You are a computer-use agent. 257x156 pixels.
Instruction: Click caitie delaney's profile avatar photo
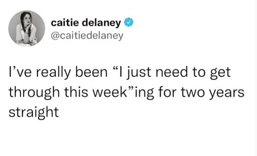27,29
